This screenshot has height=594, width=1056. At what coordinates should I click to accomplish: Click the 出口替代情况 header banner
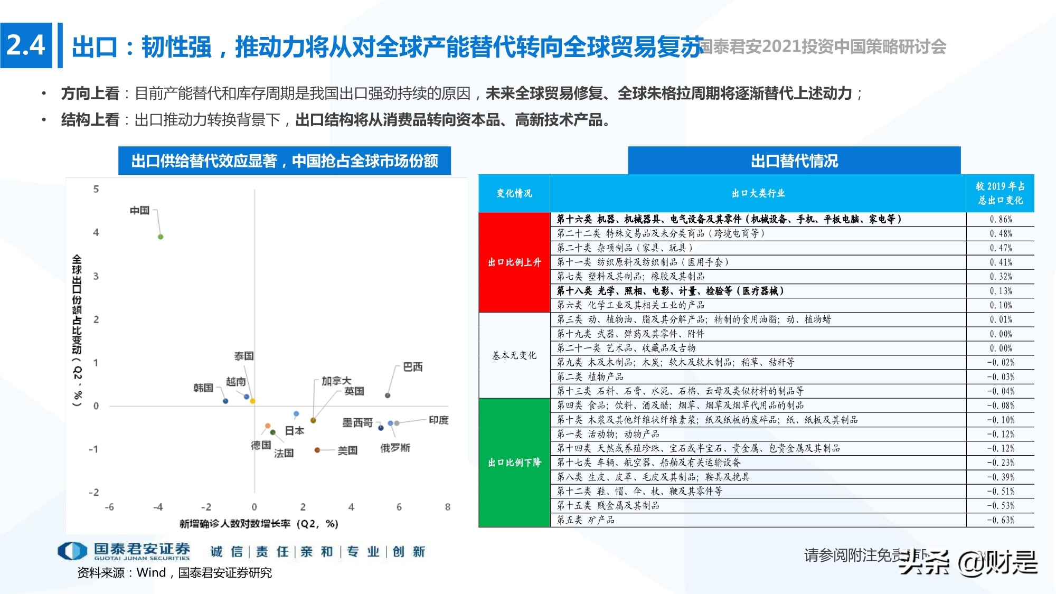(x=794, y=161)
